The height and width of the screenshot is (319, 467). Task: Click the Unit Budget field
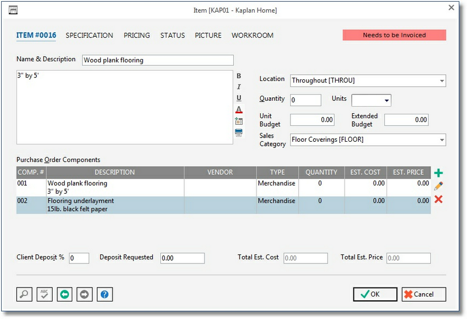tap(312, 120)
